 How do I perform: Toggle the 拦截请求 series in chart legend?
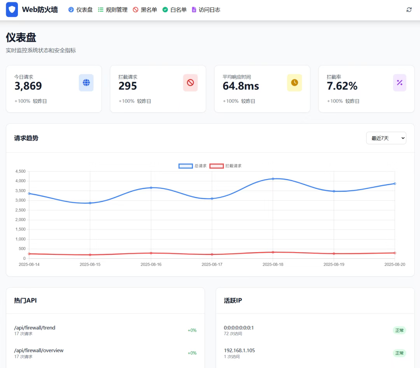click(226, 166)
